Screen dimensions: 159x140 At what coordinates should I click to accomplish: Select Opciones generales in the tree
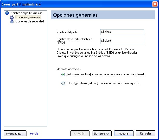[28, 17]
